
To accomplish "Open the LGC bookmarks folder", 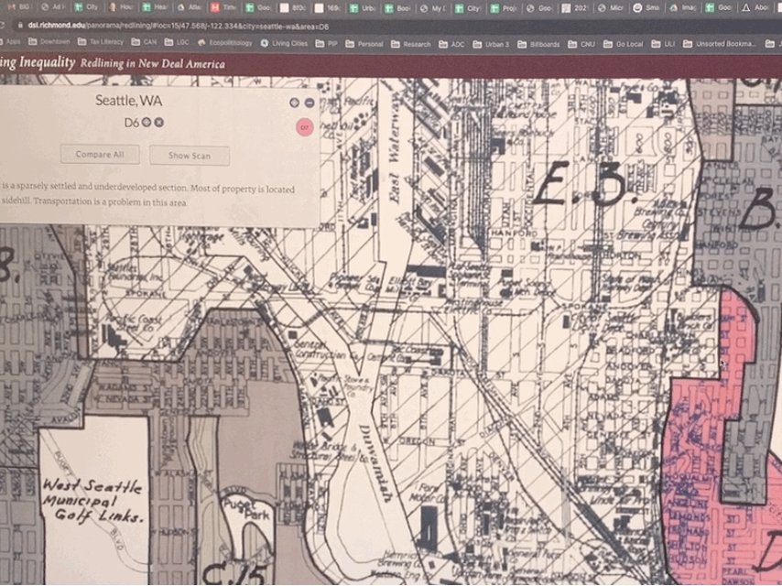I will 177,43.
